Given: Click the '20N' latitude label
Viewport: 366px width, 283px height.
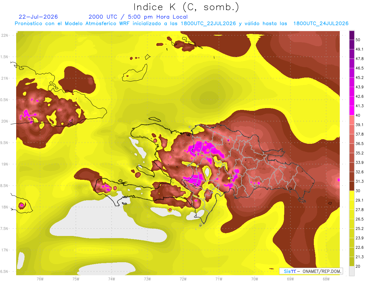Looking at the screenshot, I should point(4,121).
